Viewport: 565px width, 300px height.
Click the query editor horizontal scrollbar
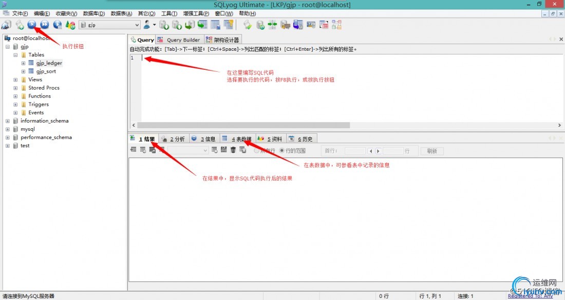tap(243, 125)
